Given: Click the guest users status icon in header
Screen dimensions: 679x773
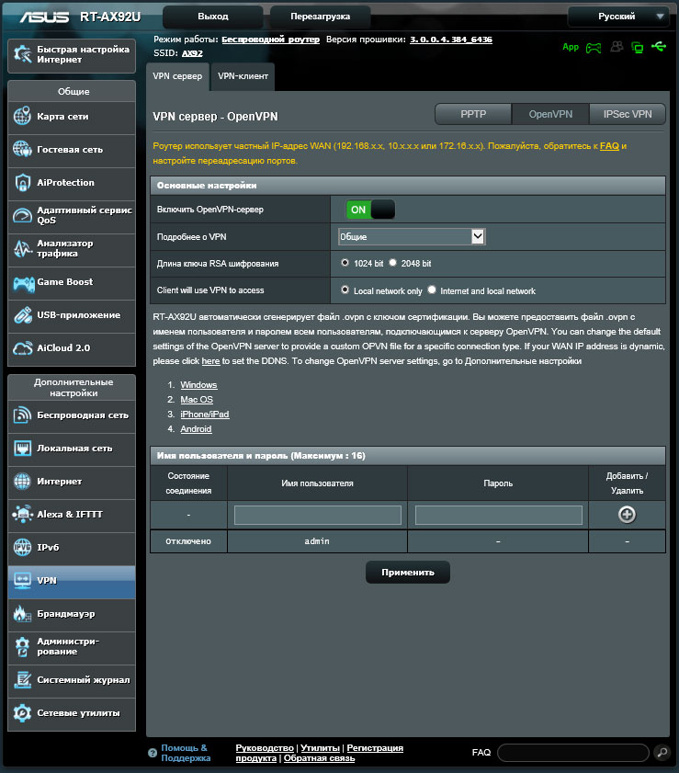Looking at the screenshot, I should point(617,47).
